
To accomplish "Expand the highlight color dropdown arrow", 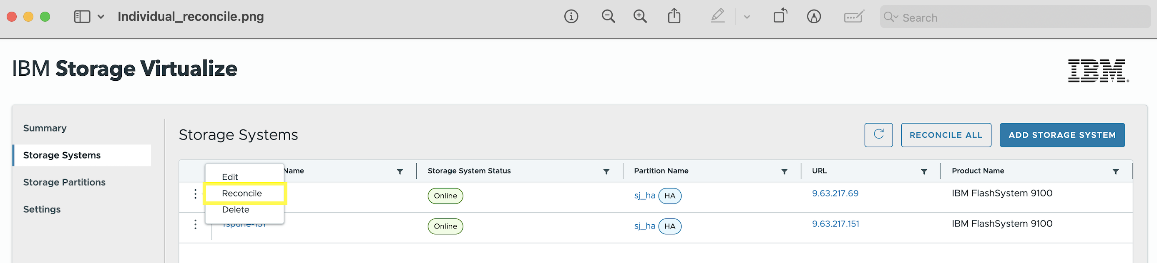I will (747, 17).
